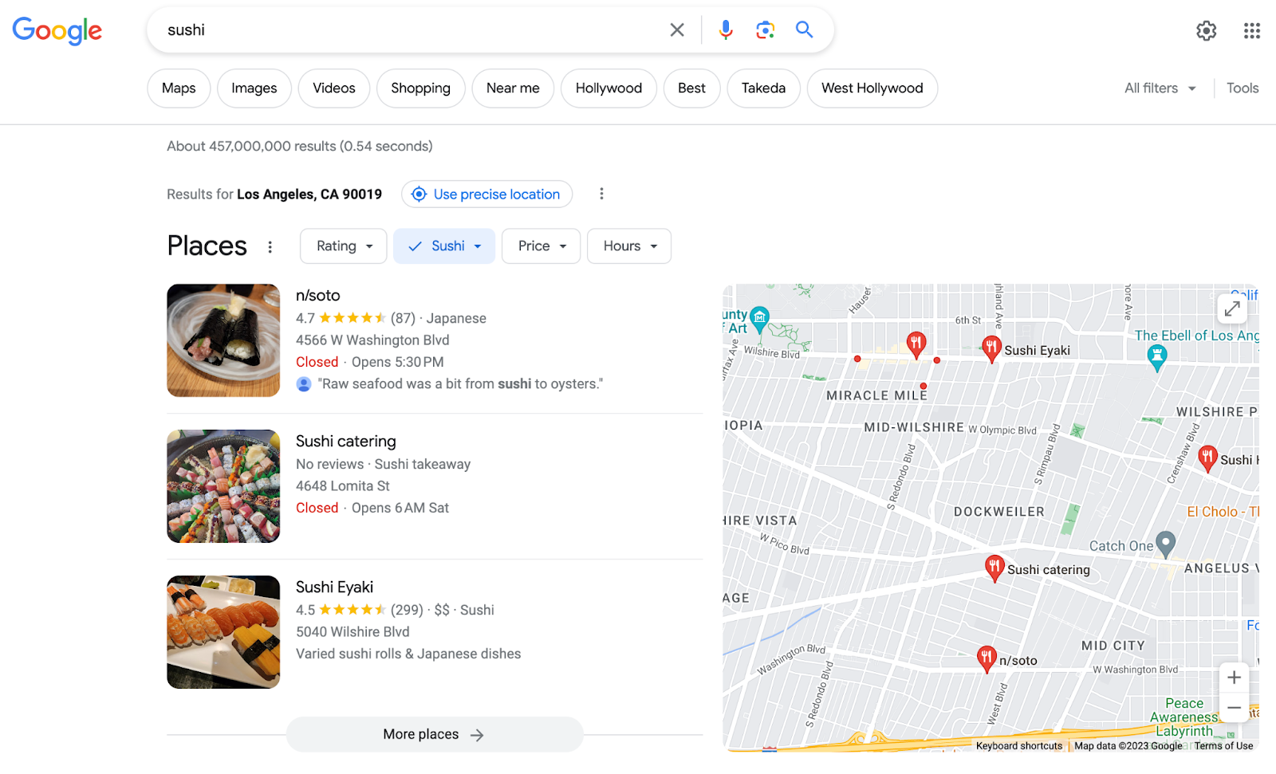Open the selected Sushi filter dropdown
This screenshot has height=774, width=1276.
tap(444, 246)
